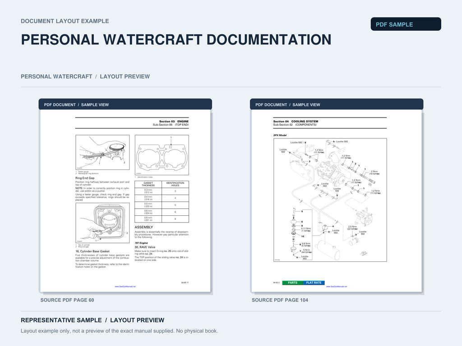Click the Sub-Section 05 (TOP END) text

(171, 125)
